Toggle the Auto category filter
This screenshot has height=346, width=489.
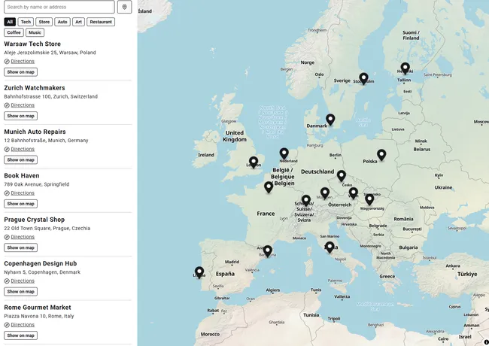pyautogui.click(x=62, y=22)
